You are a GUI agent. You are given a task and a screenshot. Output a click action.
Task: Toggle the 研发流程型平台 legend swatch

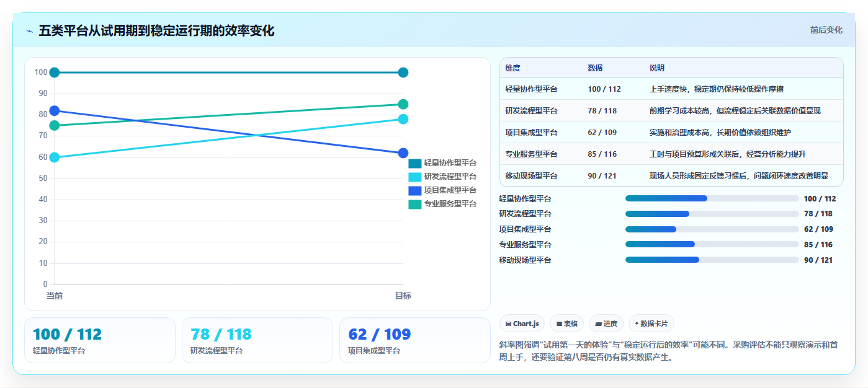point(414,177)
